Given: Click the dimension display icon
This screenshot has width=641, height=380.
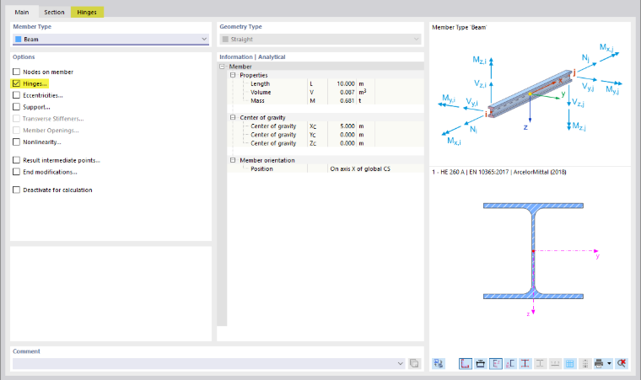Looking at the screenshot, I should [x=481, y=363].
